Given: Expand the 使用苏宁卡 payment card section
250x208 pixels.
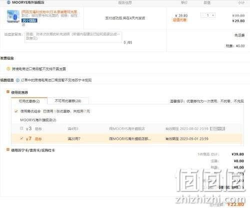Looking at the screenshot, I should pyautogui.click(x=7, y=150).
